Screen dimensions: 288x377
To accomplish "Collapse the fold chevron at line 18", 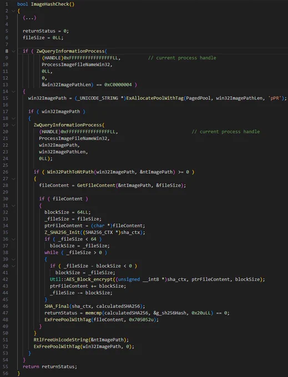I will pos(13,118).
